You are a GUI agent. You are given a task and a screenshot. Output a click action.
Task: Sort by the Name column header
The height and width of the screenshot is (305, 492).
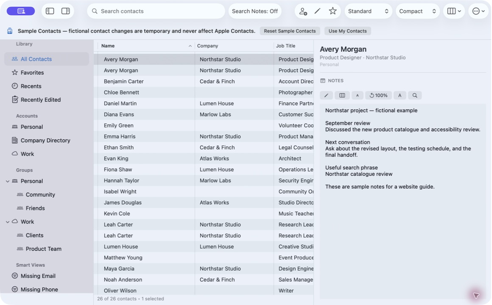point(146,46)
